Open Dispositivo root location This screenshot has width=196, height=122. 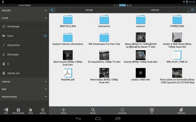point(24,45)
